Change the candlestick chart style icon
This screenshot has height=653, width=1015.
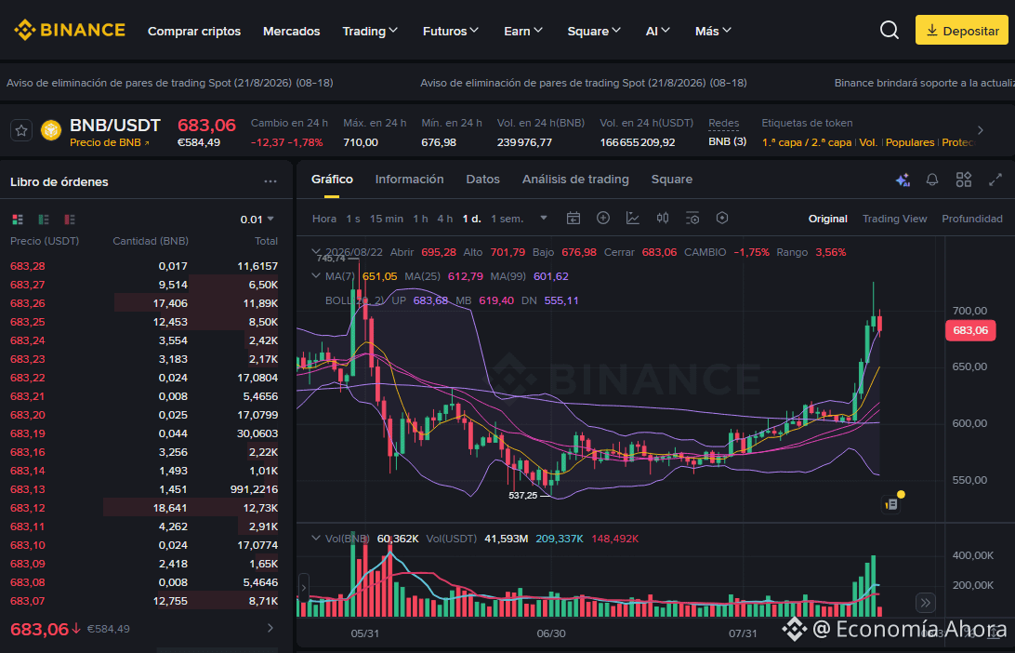pyautogui.click(x=662, y=219)
